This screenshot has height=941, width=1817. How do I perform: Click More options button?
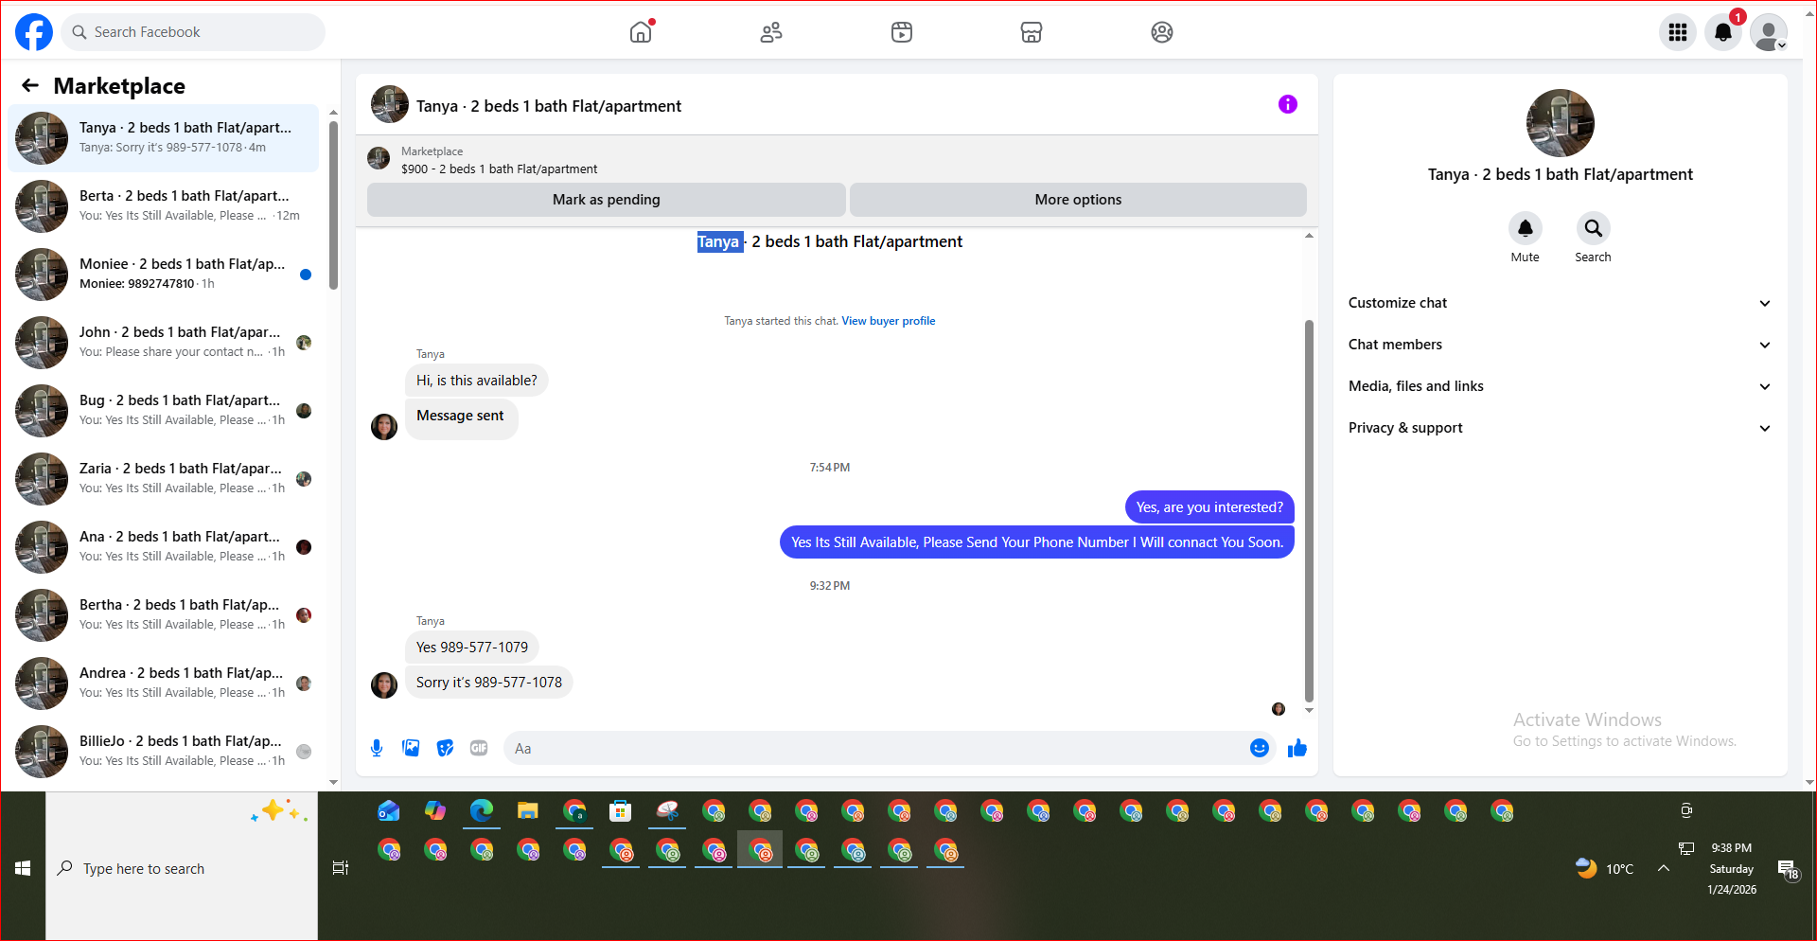click(1078, 200)
